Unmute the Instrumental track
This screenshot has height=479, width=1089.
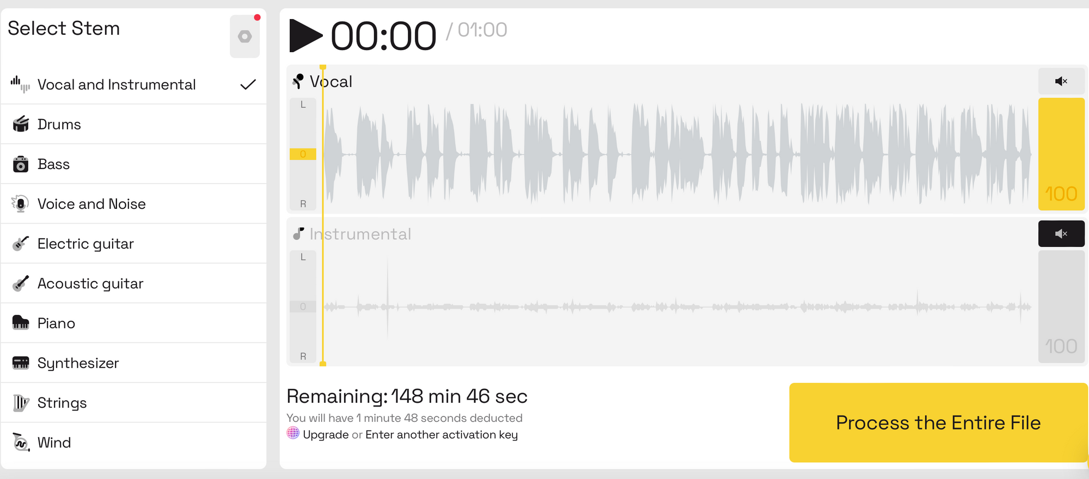1061,234
